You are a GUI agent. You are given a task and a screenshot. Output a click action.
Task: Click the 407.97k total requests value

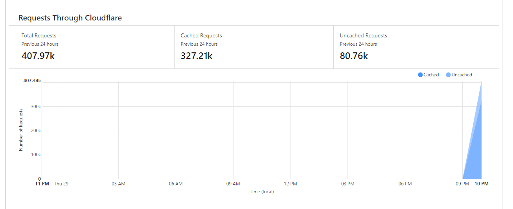(38, 56)
